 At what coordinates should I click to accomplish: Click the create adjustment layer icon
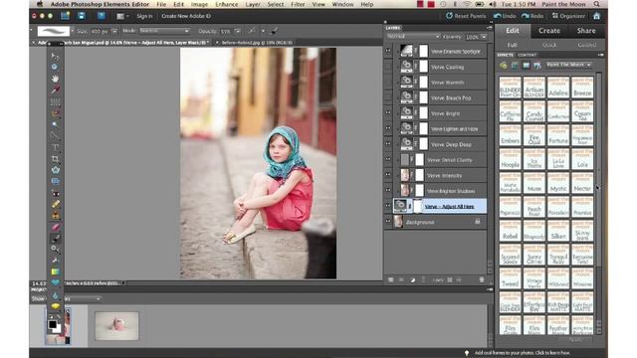(413, 279)
